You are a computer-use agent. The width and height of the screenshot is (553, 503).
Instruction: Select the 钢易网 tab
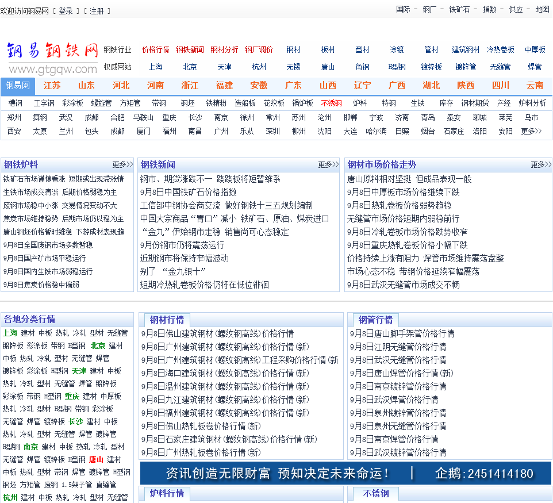click(18, 85)
